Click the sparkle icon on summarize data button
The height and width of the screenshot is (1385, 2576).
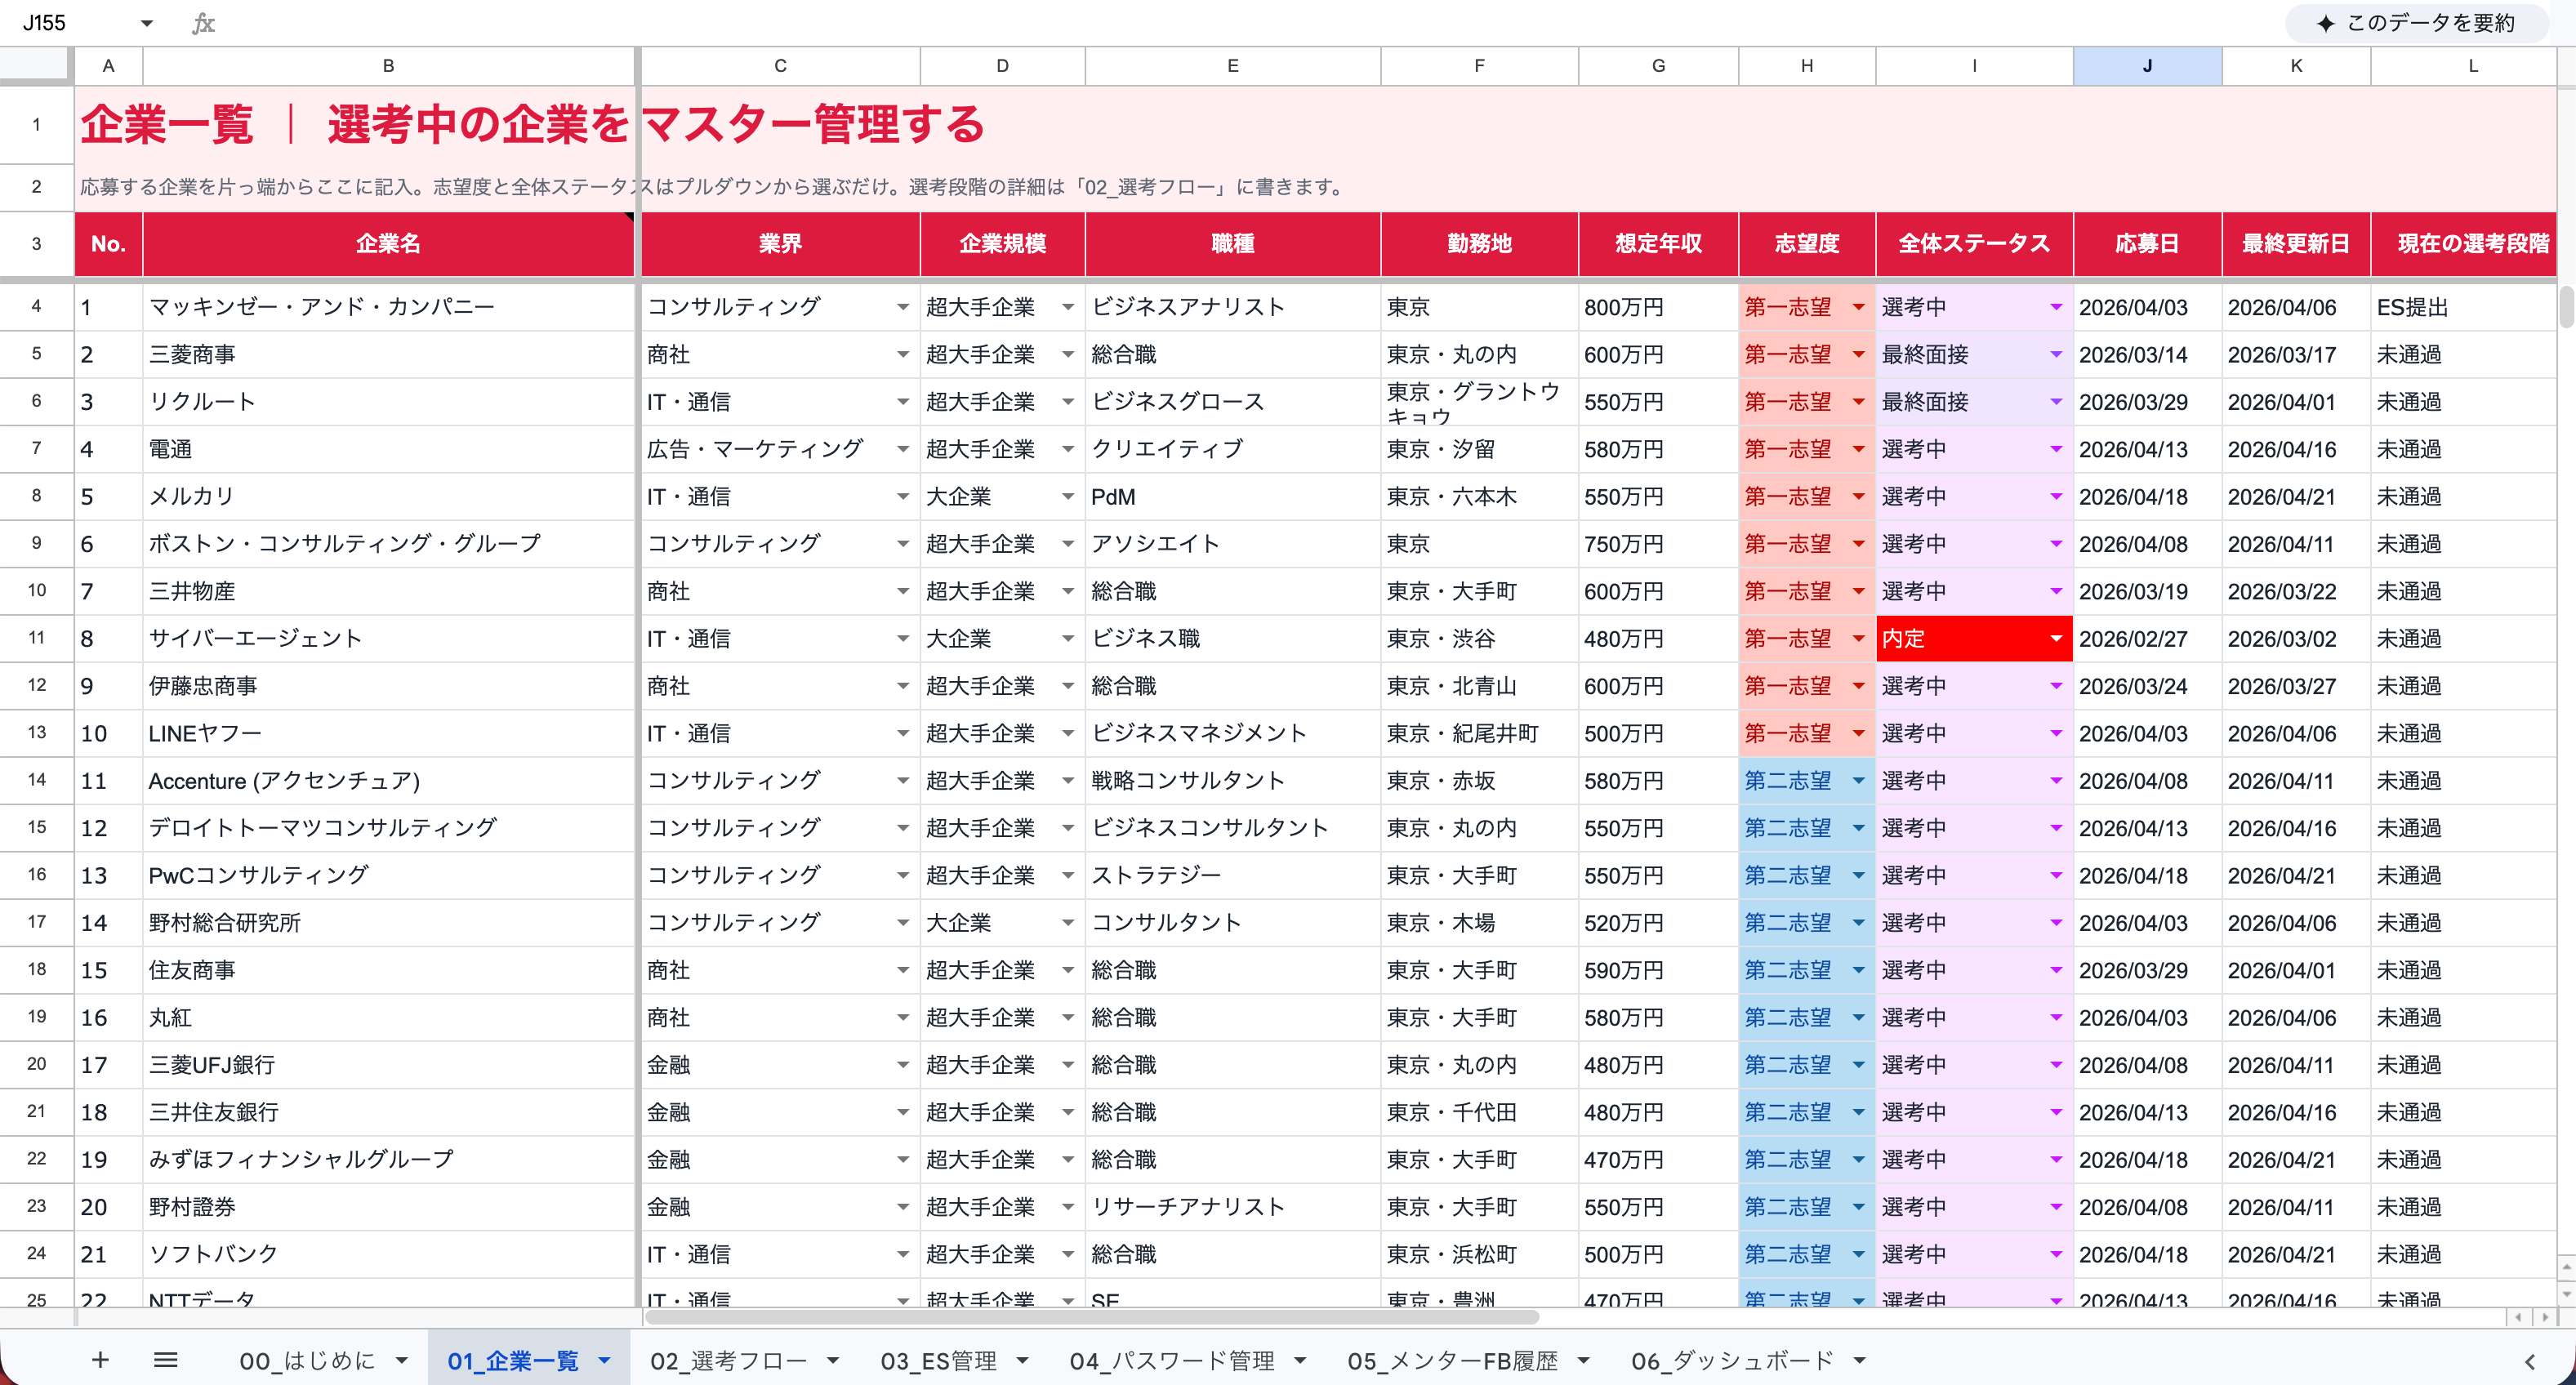[2326, 23]
